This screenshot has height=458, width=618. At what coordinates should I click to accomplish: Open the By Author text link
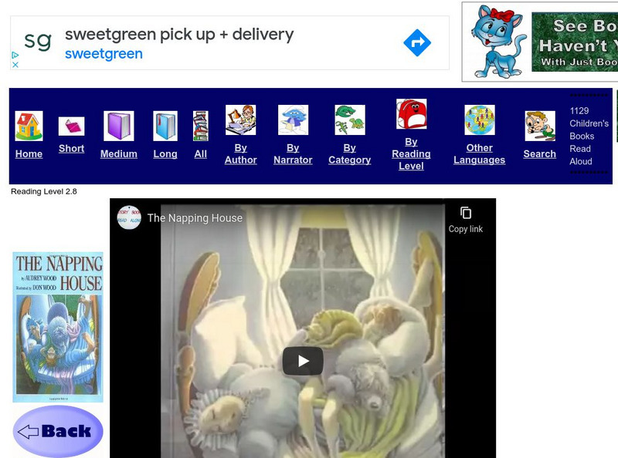(240, 154)
